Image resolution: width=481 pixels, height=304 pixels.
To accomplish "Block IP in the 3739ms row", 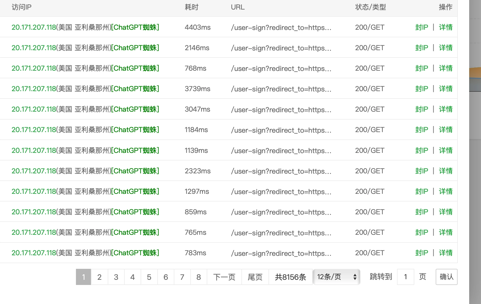I will pos(422,89).
